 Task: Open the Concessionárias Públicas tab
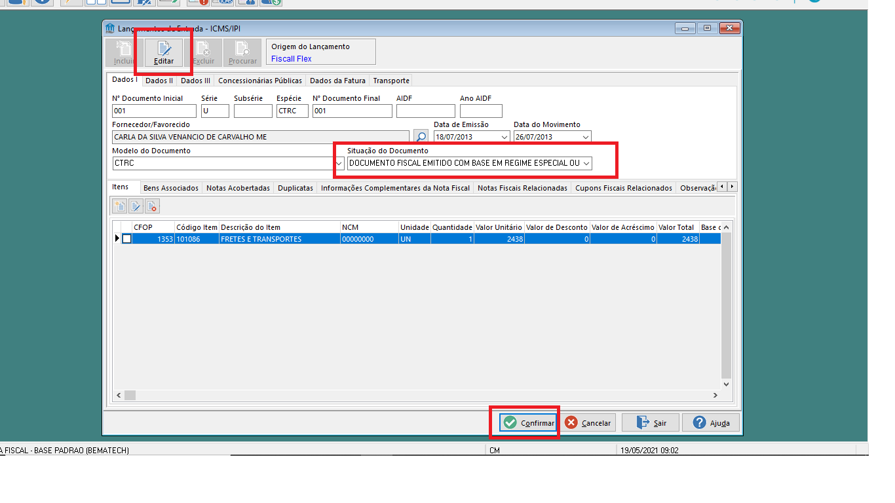click(260, 81)
